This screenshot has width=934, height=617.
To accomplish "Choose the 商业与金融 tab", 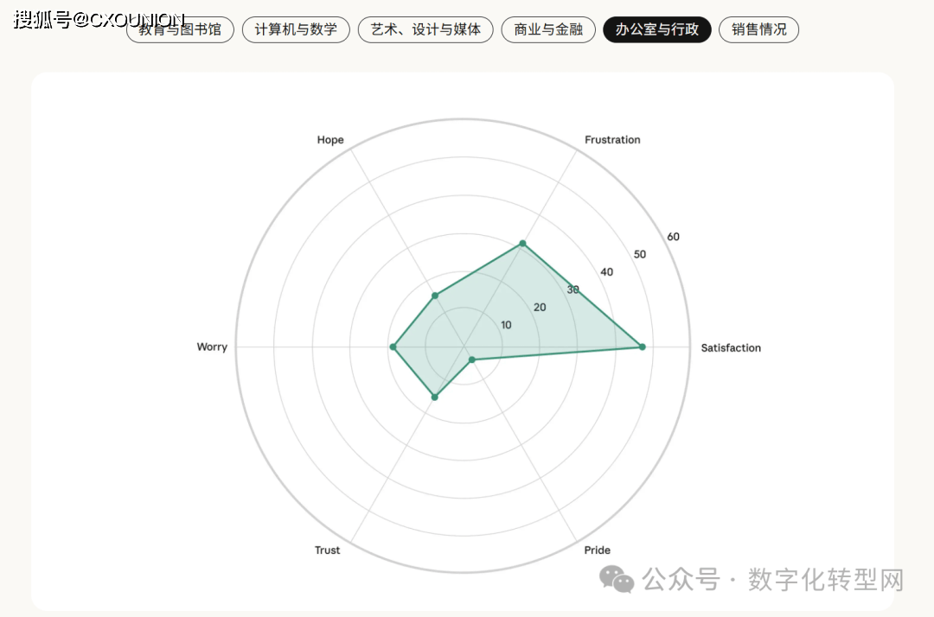I will pyautogui.click(x=548, y=29).
